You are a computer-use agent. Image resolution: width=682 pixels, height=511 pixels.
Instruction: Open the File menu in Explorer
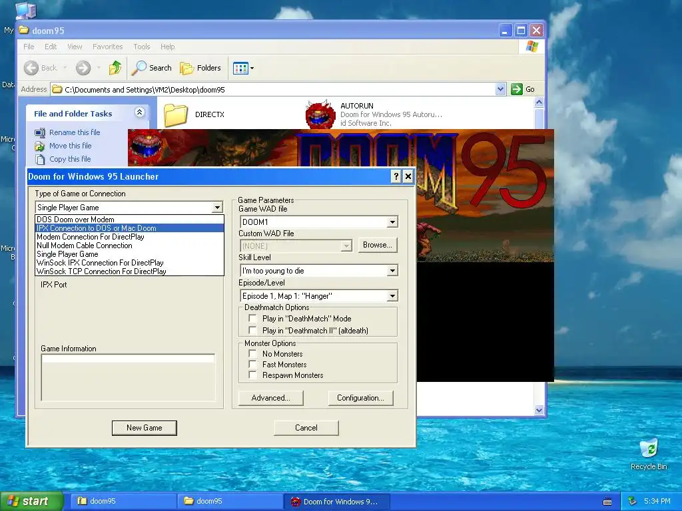pos(29,47)
